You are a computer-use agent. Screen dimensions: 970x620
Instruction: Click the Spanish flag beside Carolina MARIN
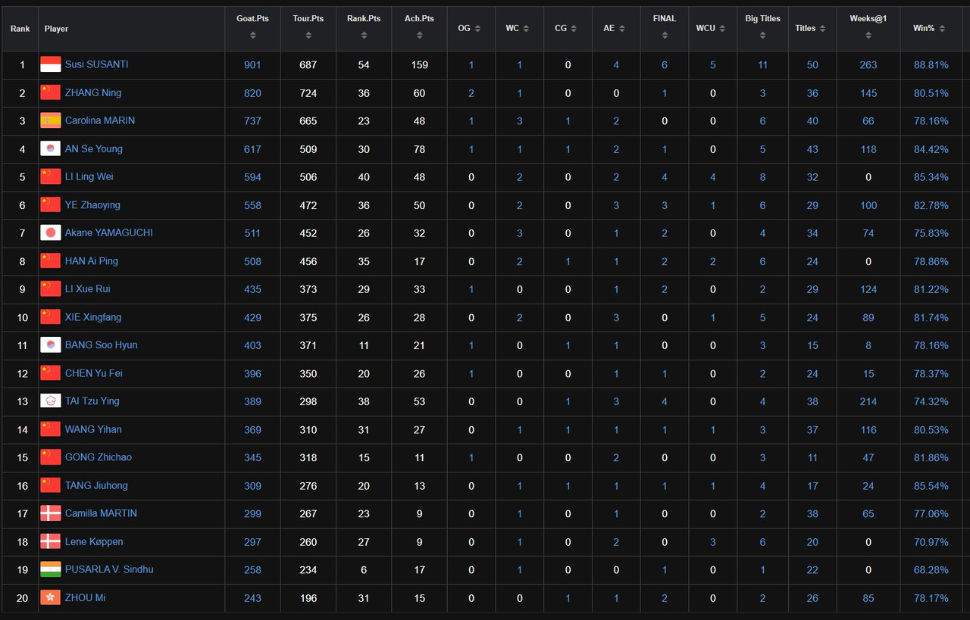(x=50, y=120)
